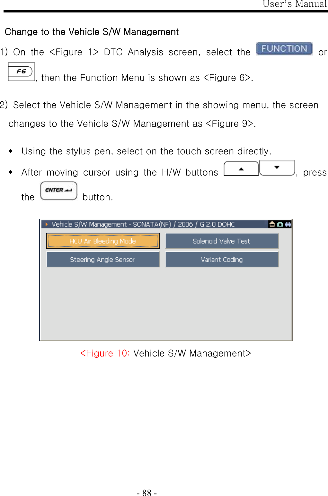This screenshot has width=328, height=496.
Task: Click the Vehicle S/W Management title text
Action: pos(143,224)
